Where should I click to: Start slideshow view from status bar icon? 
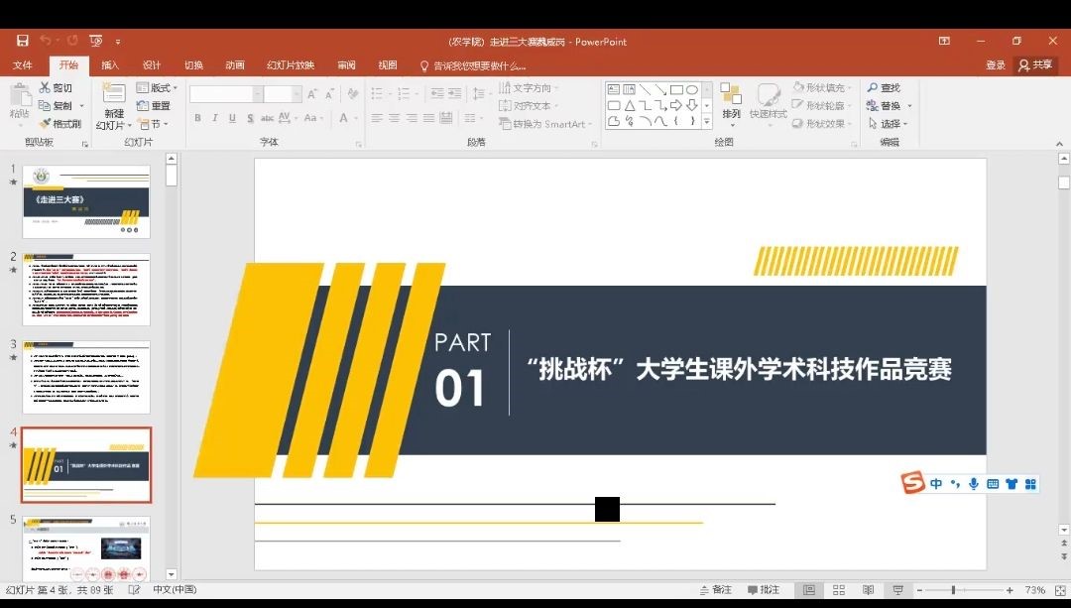[x=897, y=590]
